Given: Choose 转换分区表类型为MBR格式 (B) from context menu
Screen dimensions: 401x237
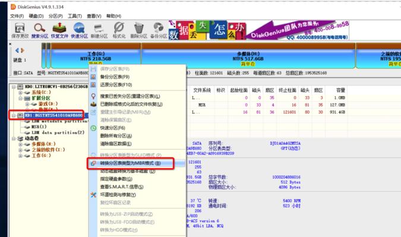Looking at the screenshot, I should pos(137,163).
